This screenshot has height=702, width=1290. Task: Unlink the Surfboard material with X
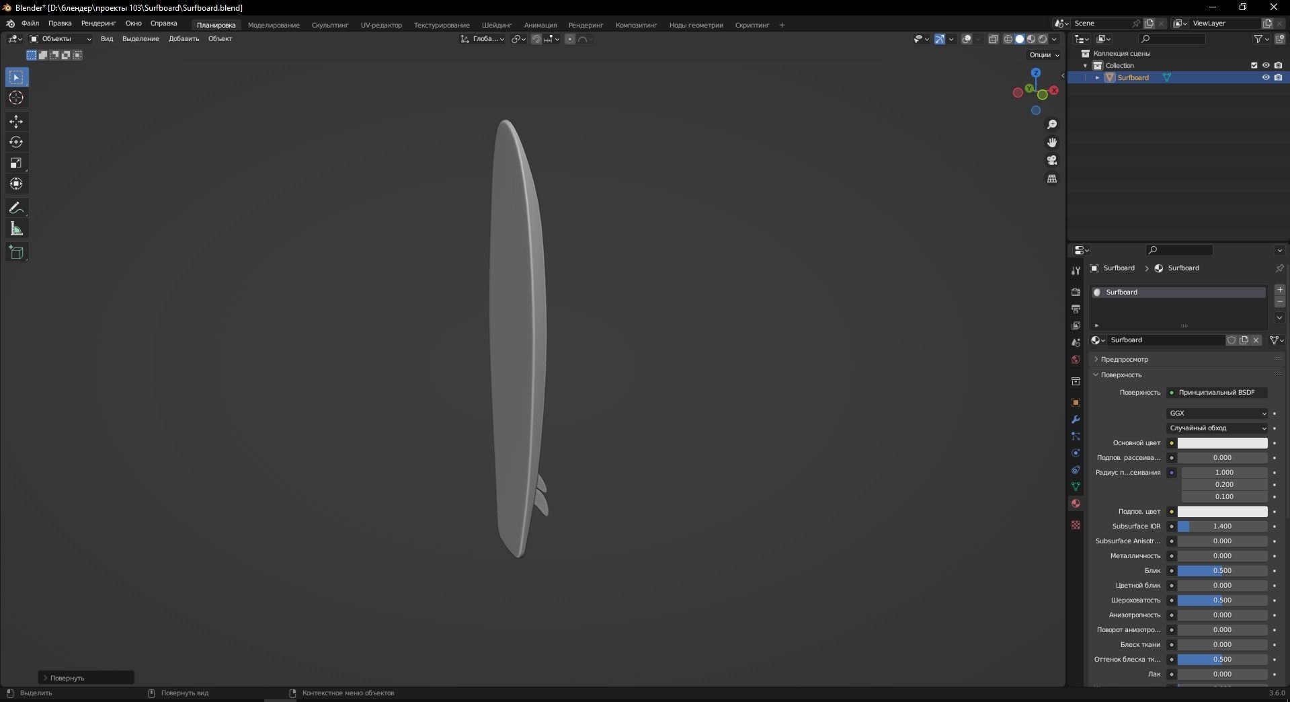[x=1256, y=340]
